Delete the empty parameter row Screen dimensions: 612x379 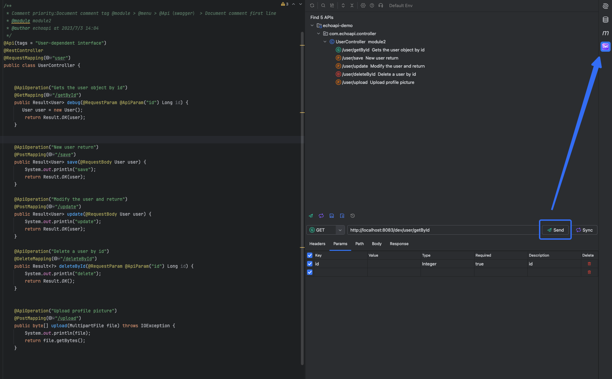click(x=589, y=272)
